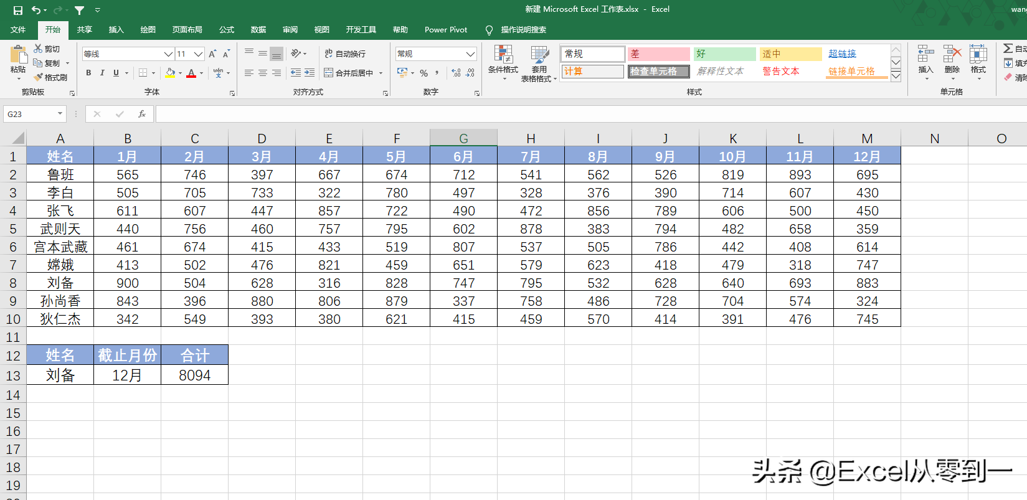Apply the pink 差 (Bad) style swatch
Image resolution: width=1027 pixels, height=500 pixels.
[x=659, y=54]
